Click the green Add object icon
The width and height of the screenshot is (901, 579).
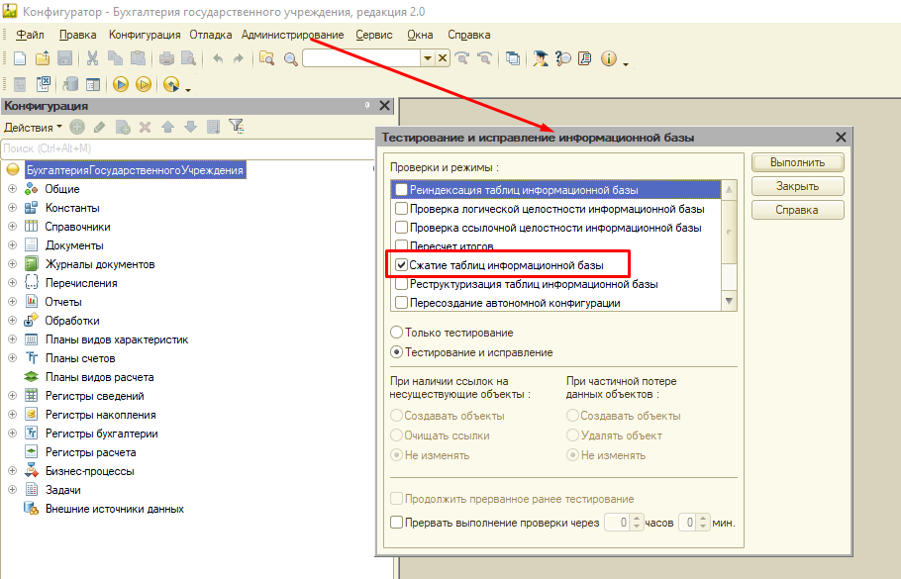click(x=77, y=127)
